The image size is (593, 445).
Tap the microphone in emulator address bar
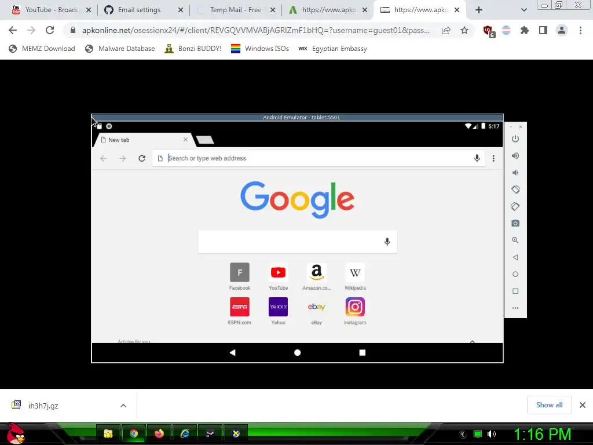477,158
